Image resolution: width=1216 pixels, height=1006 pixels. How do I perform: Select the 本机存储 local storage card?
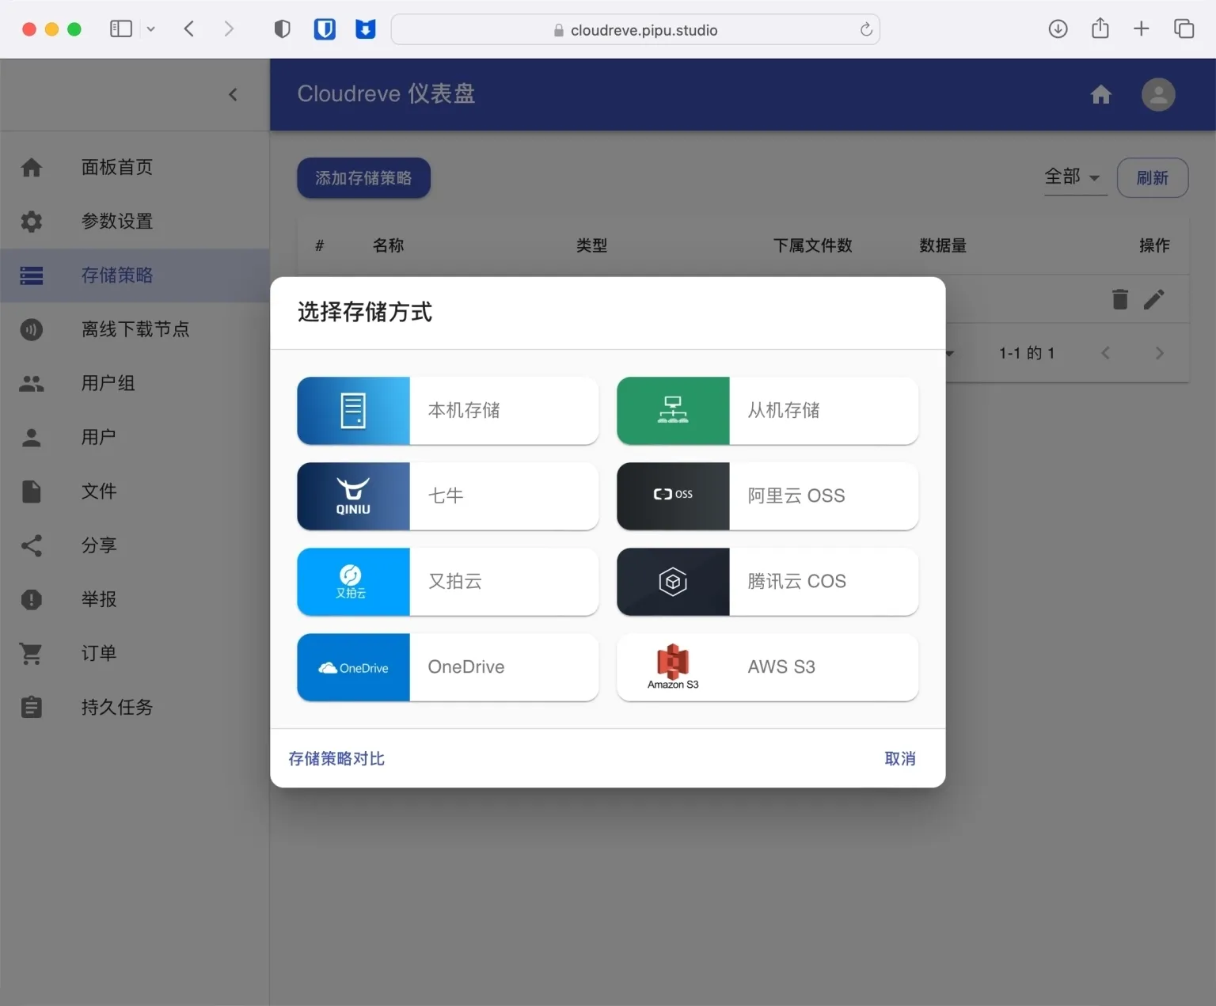(x=448, y=411)
